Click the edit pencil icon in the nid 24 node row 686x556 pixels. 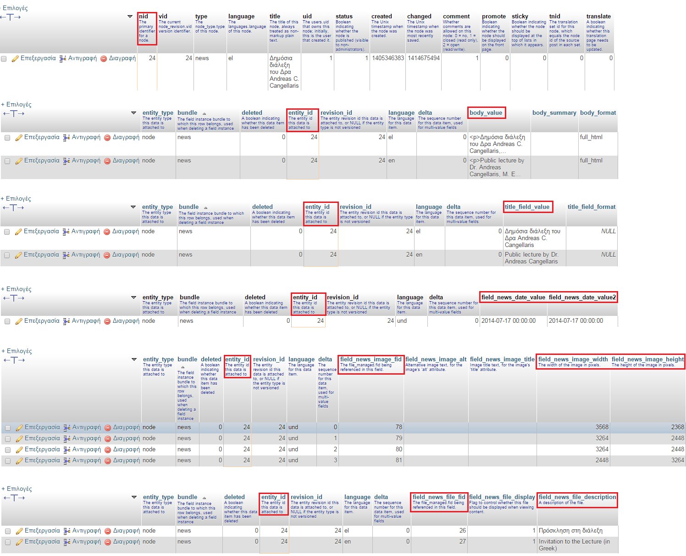[15, 59]
